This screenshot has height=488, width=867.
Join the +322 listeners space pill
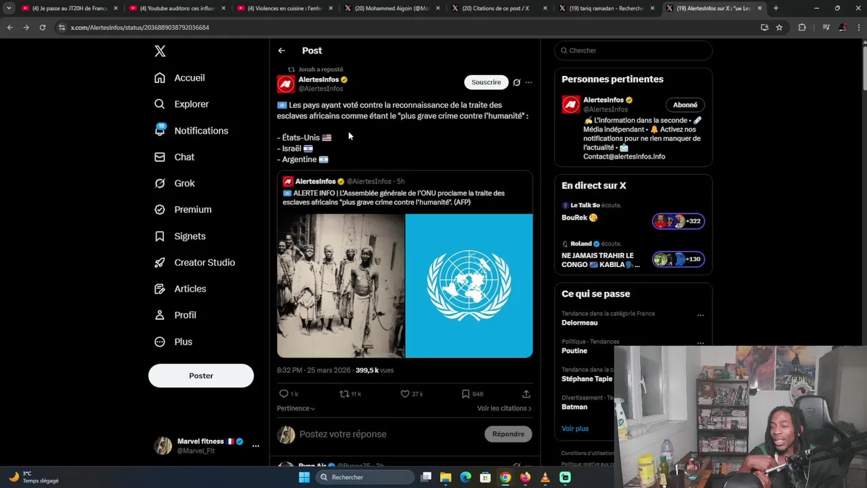678,221
